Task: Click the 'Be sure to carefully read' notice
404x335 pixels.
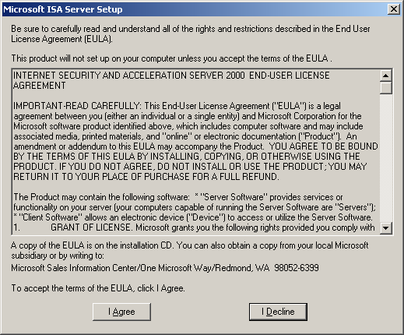Action: [191, 33]
